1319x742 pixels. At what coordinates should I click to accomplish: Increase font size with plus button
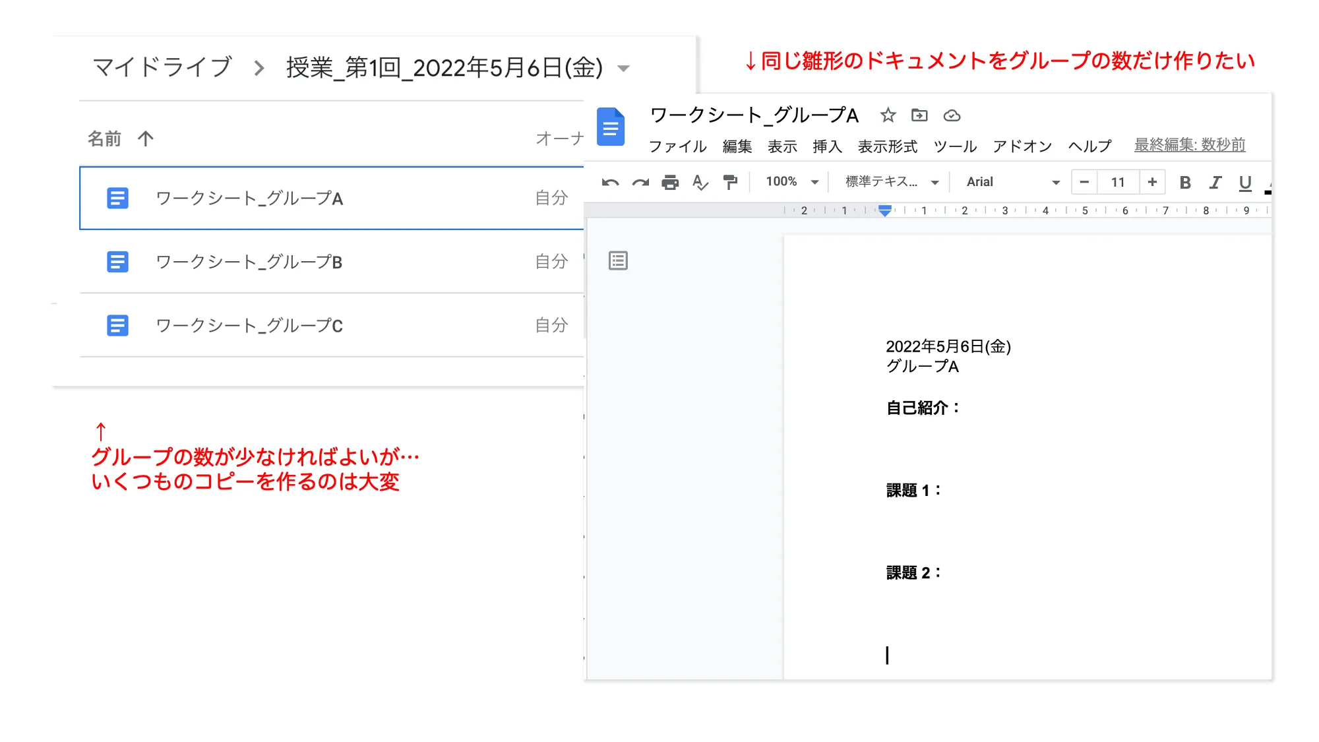coord(1152,182)
